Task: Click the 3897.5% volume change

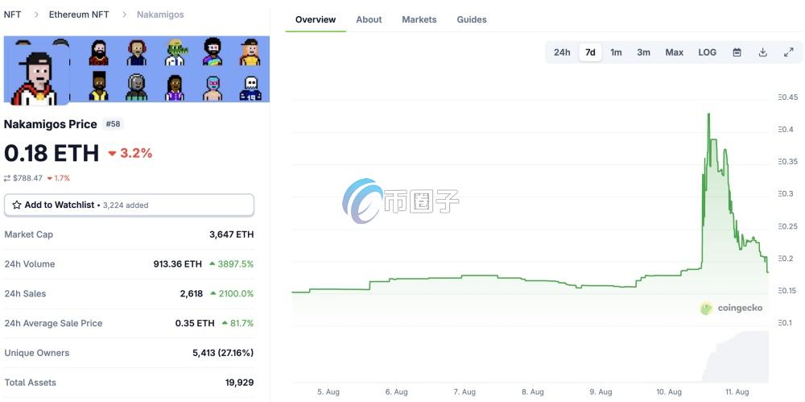Action: 231,264
